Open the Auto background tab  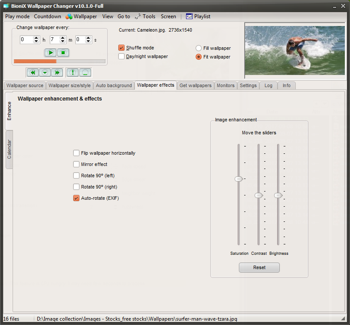pyautogui.click(x=114, y=86)
